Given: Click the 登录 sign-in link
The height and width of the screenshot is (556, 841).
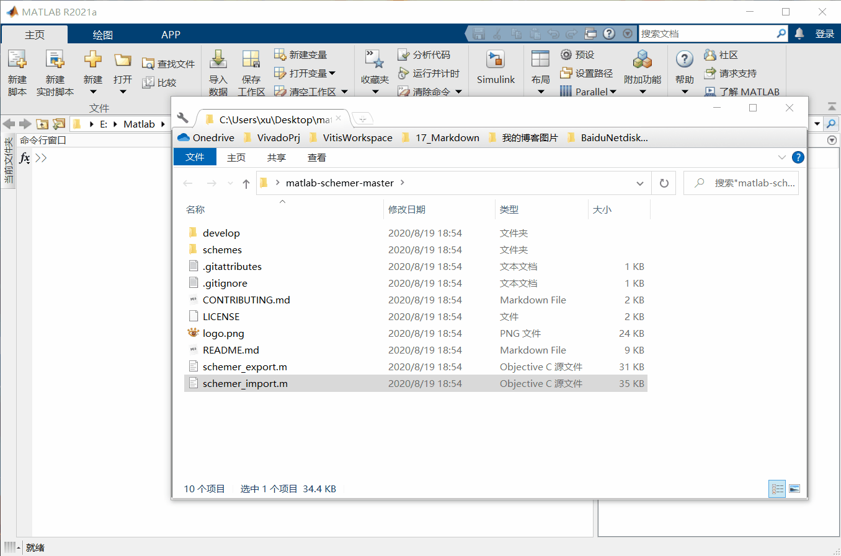Looking at the screenshot, I should [x=825, y=35].
